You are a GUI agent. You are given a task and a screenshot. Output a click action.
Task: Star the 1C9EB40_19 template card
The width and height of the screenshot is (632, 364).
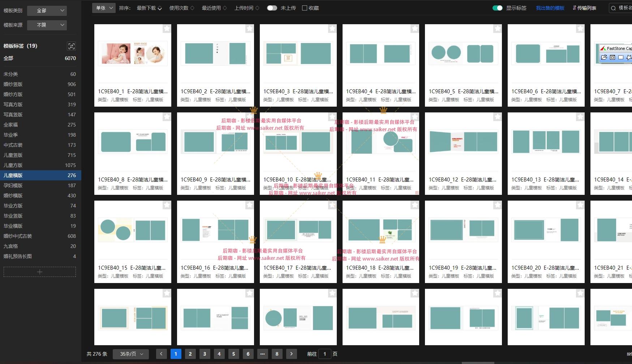498,205
